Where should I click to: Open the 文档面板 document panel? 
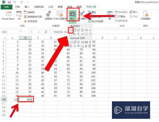tap(145, 16)
